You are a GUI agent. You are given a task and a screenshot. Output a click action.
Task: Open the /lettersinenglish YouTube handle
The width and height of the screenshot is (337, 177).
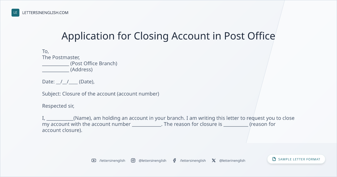[112, 160]
